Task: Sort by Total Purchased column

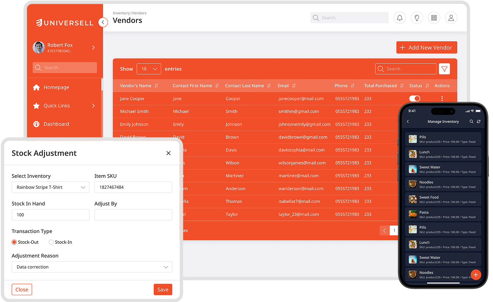Action: (x=402, y=86)
